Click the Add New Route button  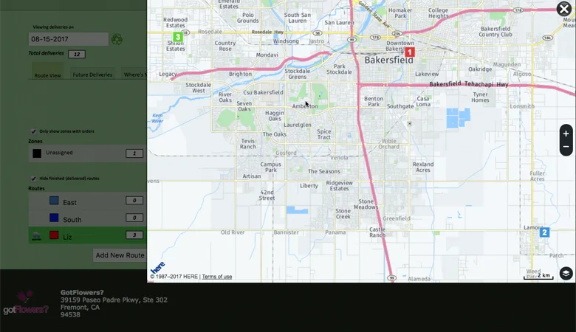coord(120,255)
